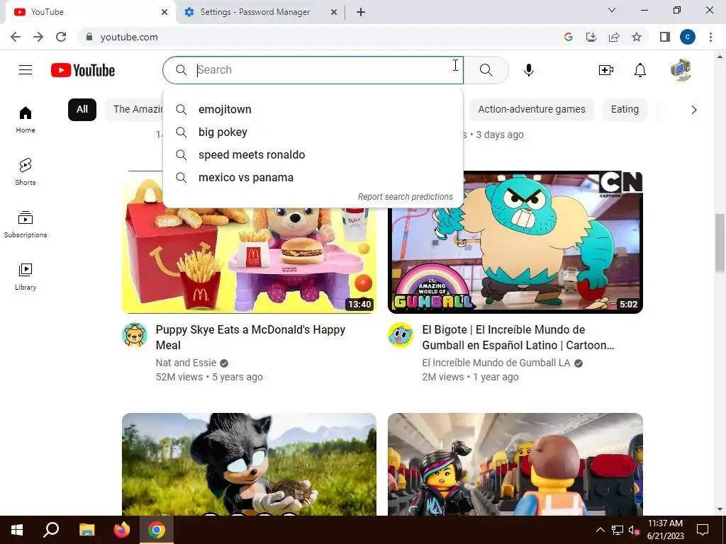The width and height of the screenshot is (726, 544).
Task: Bookmark this page with star icon
Action: (637, 37)
